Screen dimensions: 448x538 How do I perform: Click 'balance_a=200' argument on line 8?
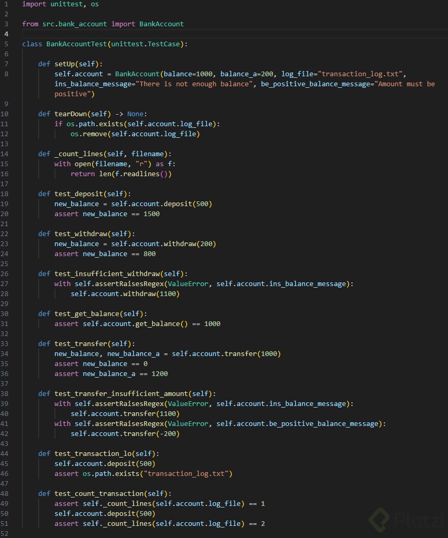click(x=247, y=74)
